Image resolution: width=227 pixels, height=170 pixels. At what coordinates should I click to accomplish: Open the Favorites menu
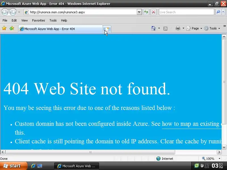pos(39,20)
